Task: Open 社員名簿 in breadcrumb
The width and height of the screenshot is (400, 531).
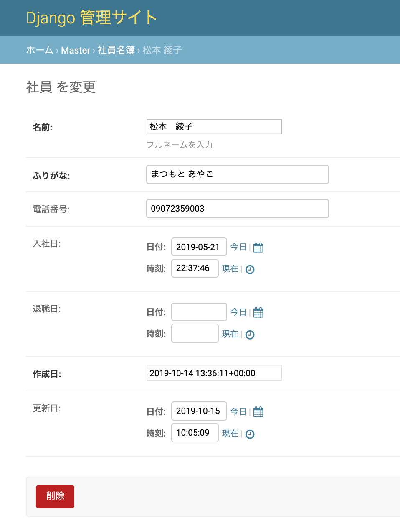Action: 116,50
